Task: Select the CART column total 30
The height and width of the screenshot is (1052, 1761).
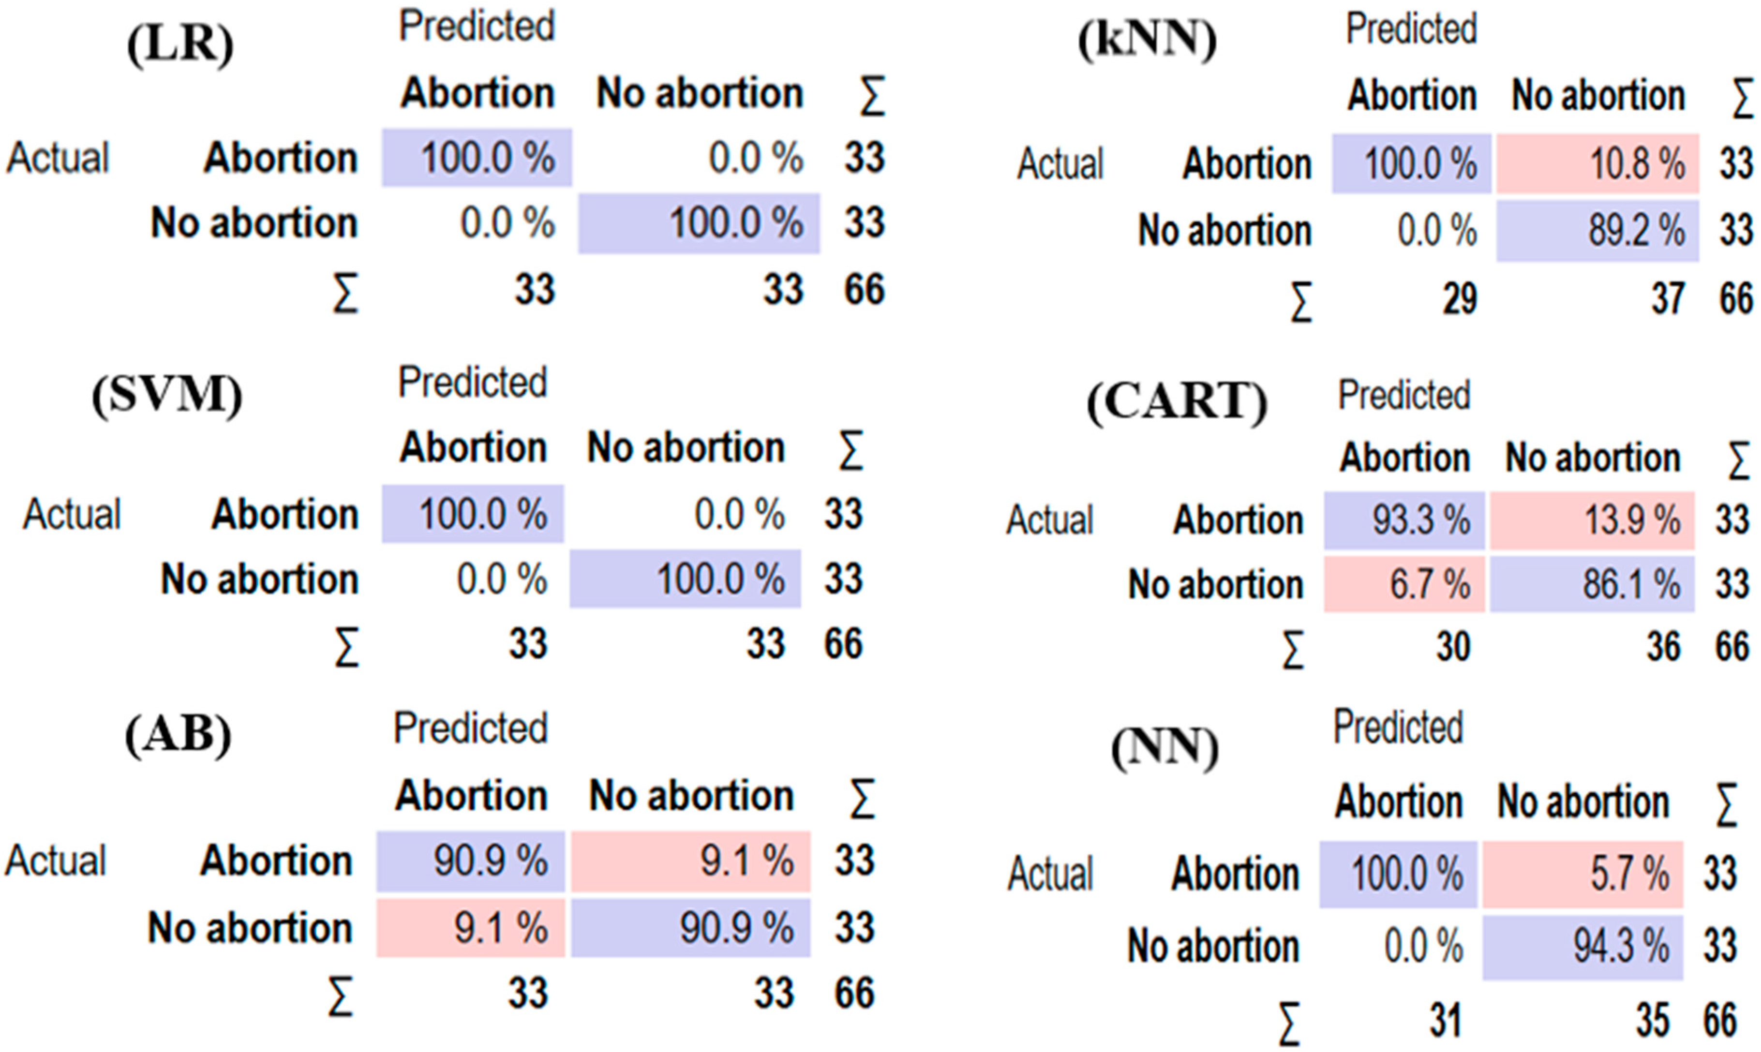Action: tap(1452, 647)
